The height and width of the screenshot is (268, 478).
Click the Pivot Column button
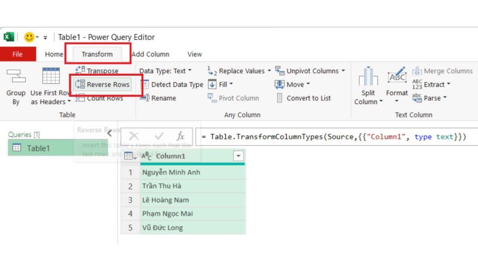click(233, 98)
